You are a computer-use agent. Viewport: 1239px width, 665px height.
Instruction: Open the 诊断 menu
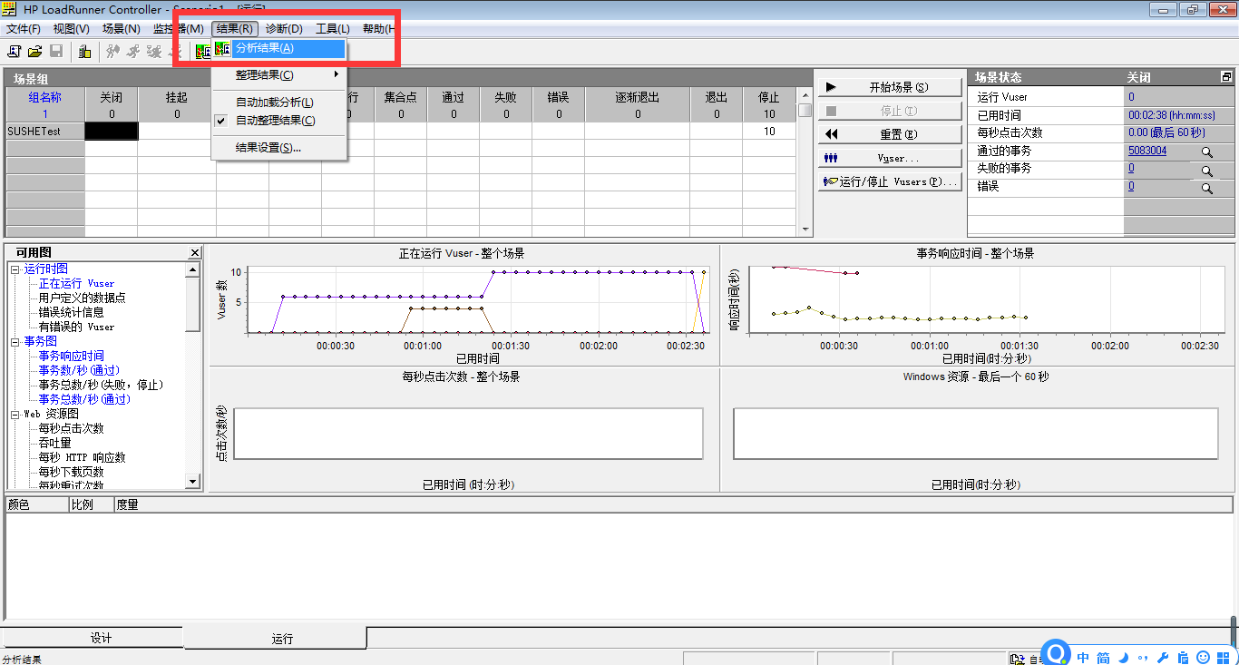[x=284, y=29]
